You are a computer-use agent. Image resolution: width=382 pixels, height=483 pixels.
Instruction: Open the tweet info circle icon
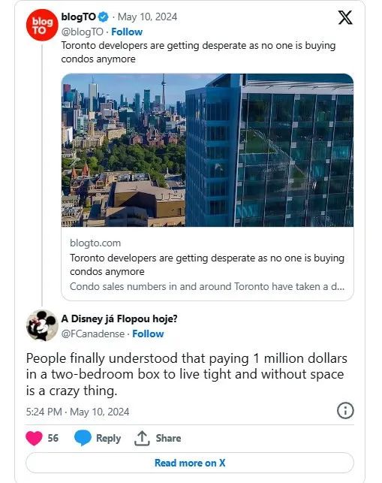345,411
